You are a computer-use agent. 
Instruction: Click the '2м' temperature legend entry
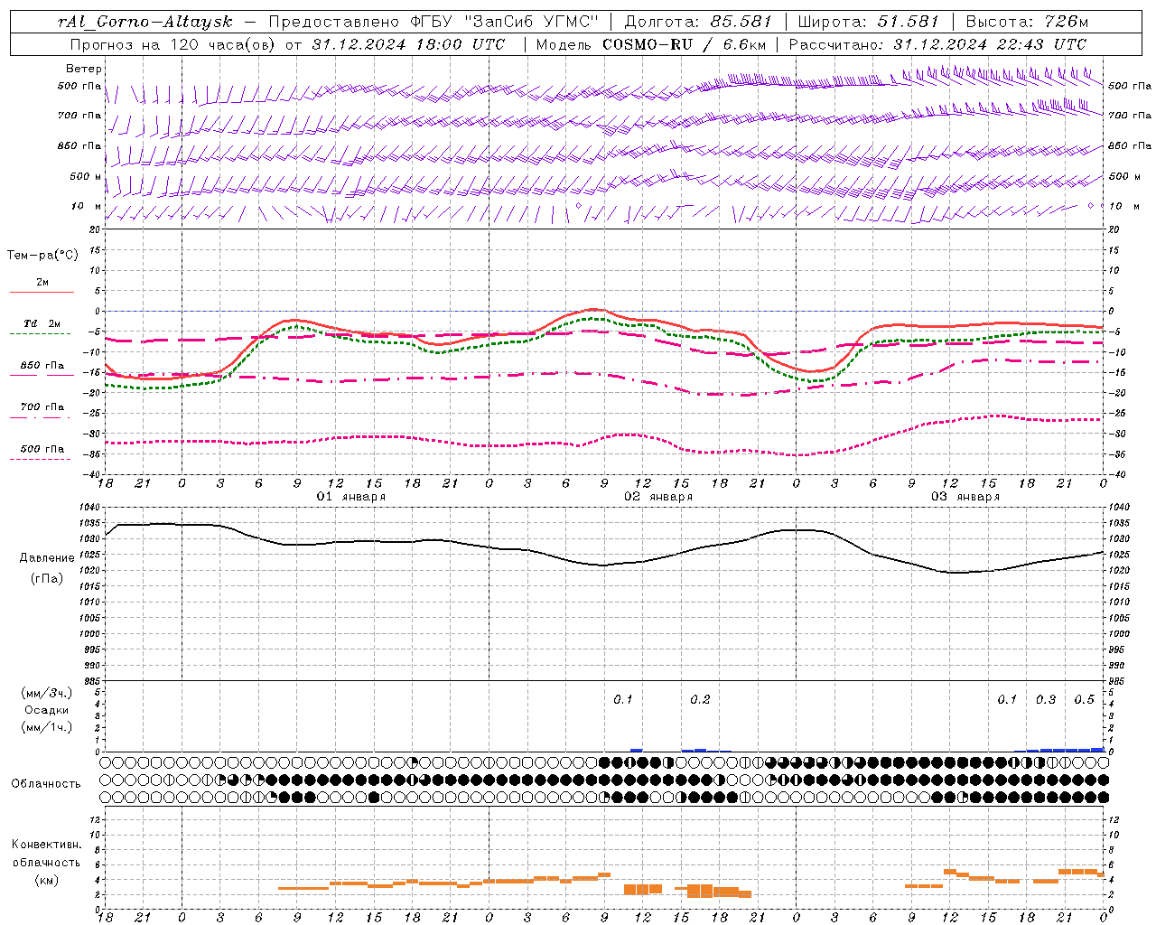tap(42, 283)
